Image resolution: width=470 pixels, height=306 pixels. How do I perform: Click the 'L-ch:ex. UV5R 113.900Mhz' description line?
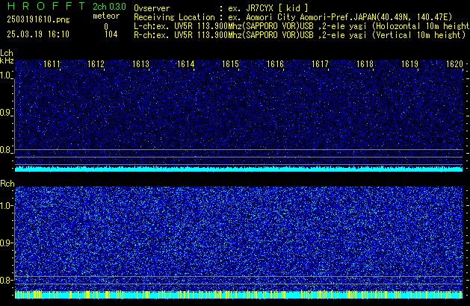(x=301, y=26)
